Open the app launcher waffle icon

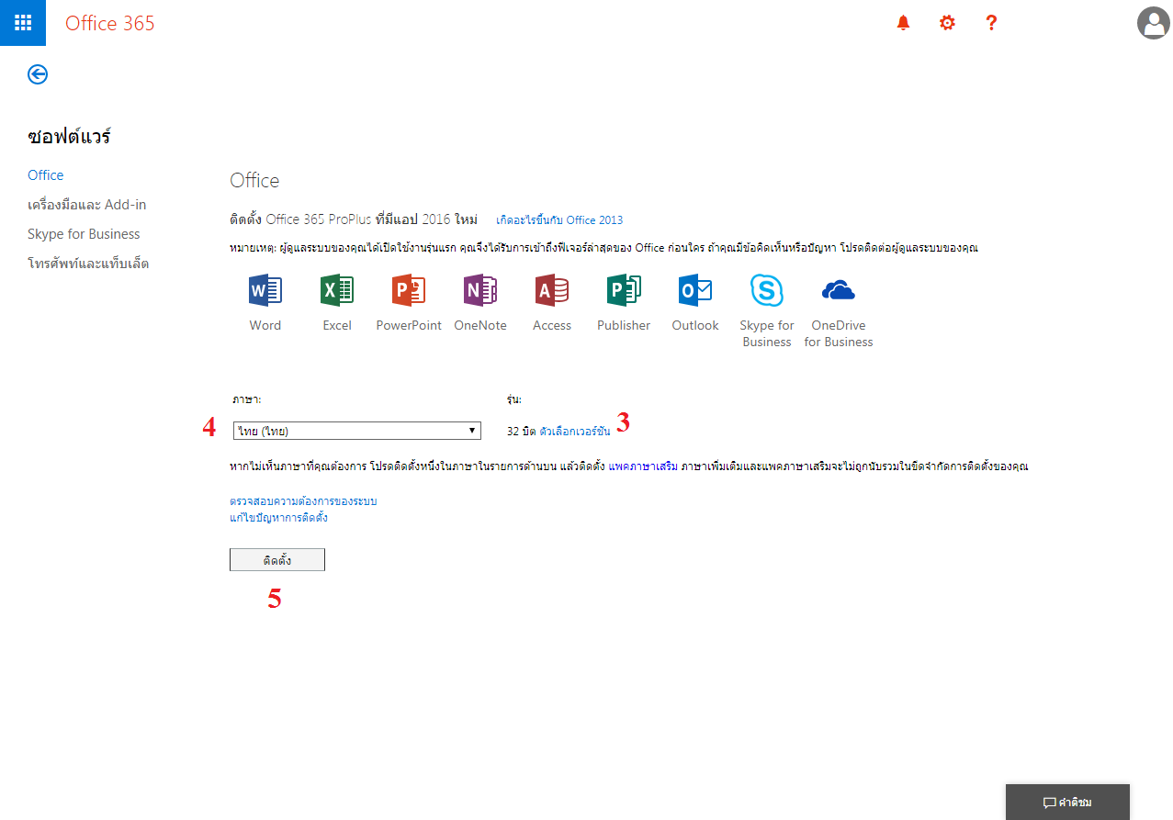coord(23,23)
